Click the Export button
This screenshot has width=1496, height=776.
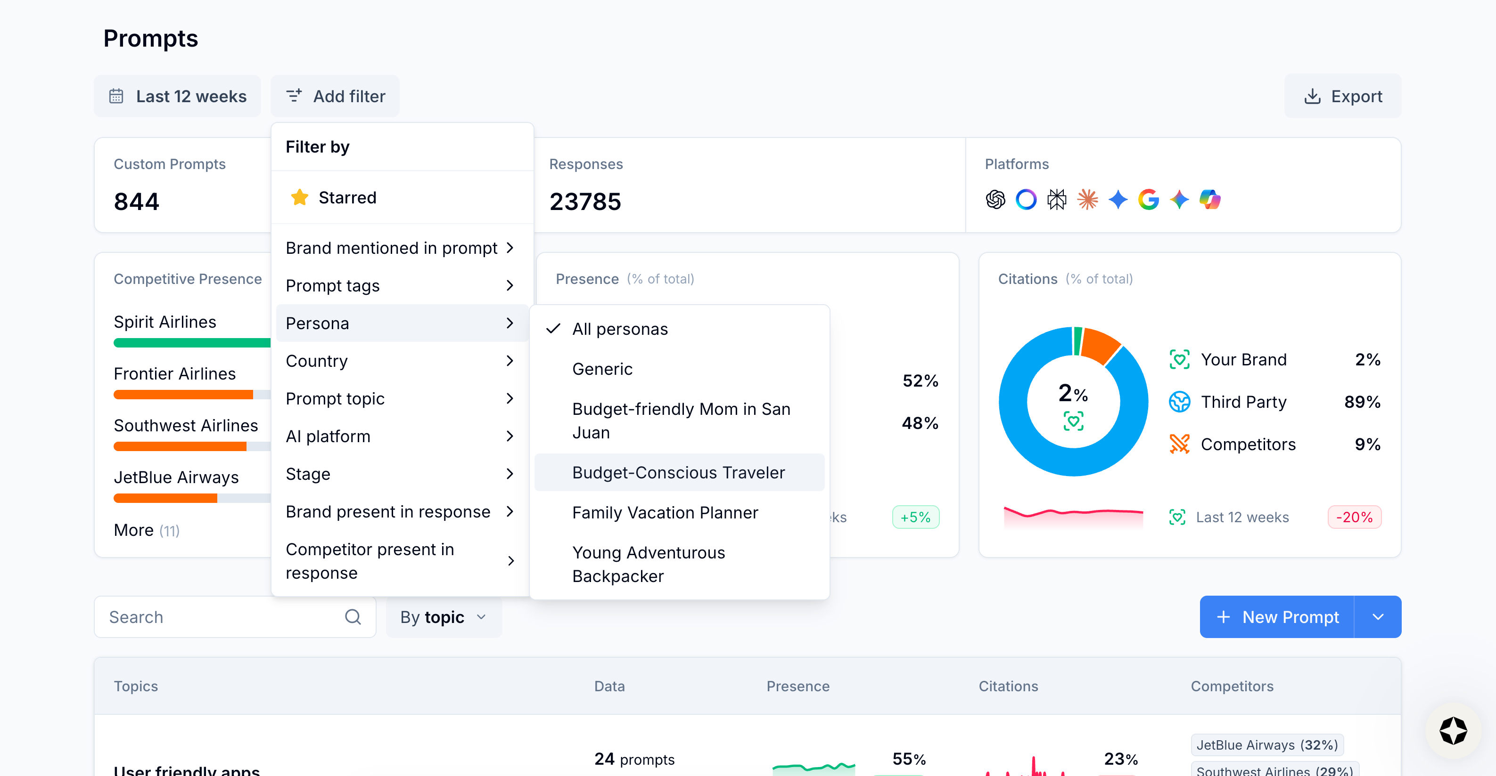pyautogui.click(x=1343, y=96)
